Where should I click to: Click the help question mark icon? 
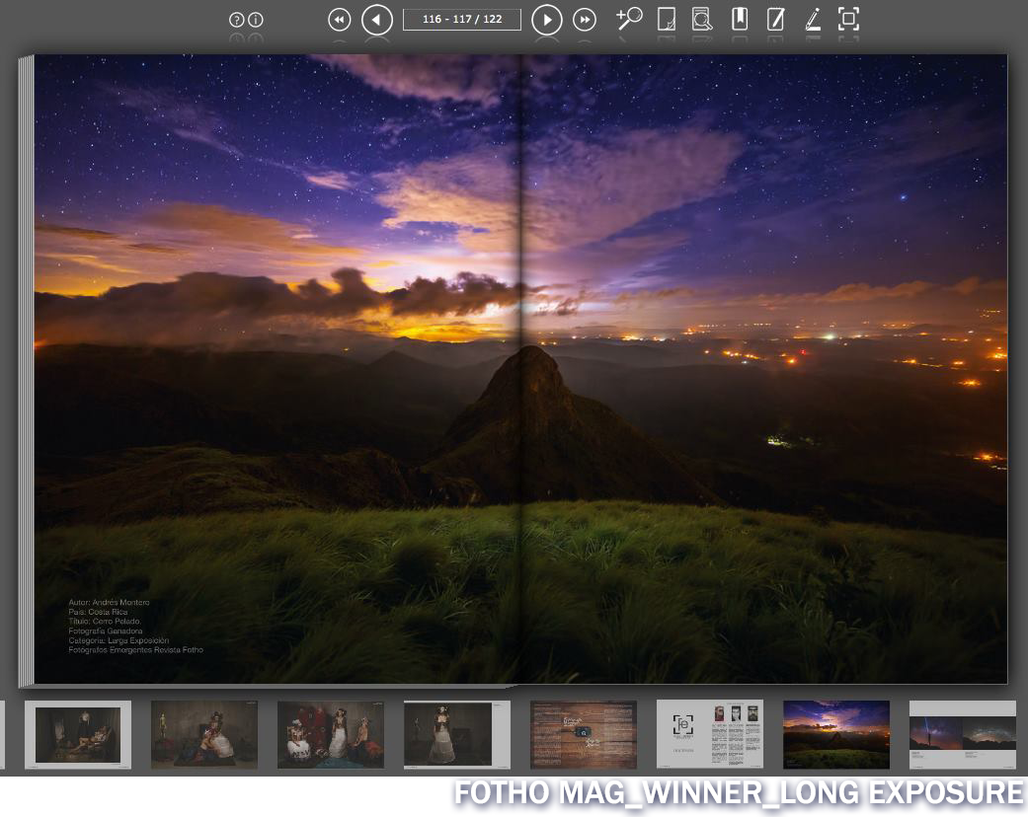(236, 20)
